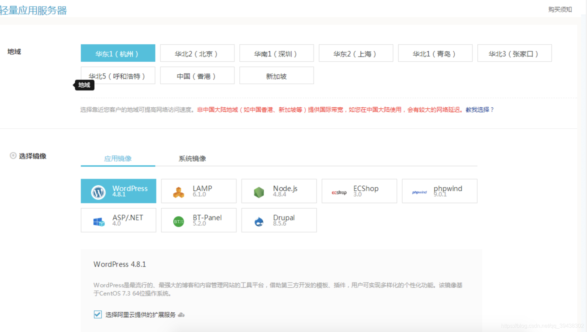Select the LAMP 6.1.0 stack icon
The image size is (587, 332).
click(x=178, y=192)
